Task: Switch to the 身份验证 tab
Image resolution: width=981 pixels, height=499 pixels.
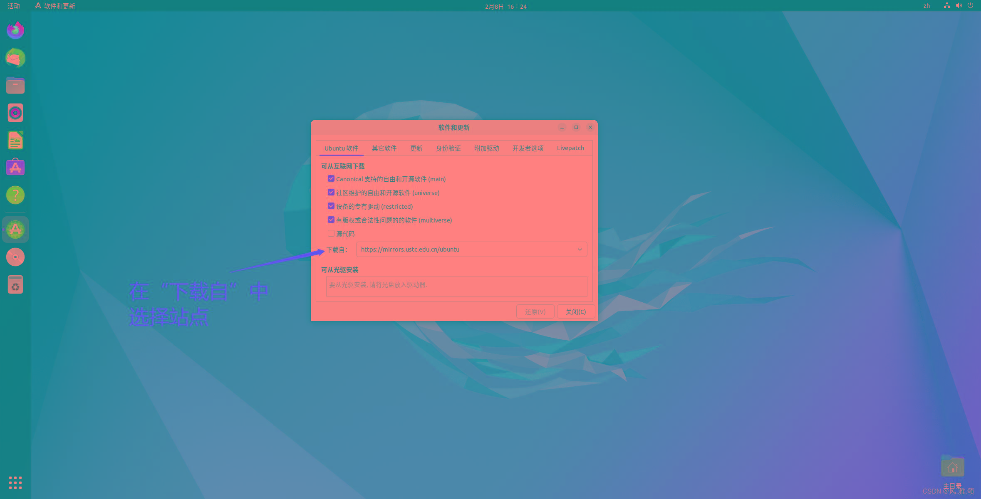Action: click(x=448, y=148)
